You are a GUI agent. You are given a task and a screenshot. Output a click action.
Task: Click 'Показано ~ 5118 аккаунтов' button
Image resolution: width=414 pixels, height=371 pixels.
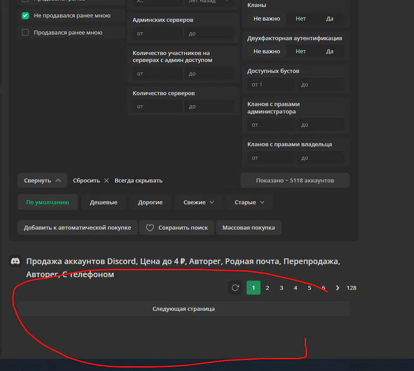coord(295,181)
